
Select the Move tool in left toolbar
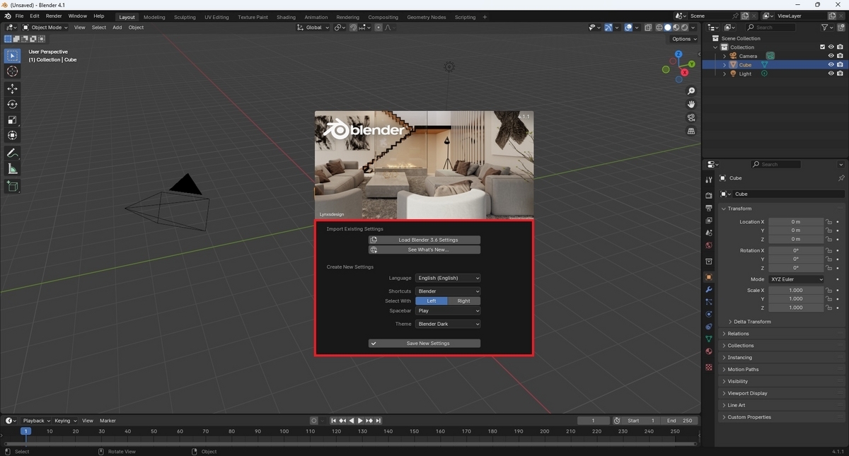point(12,88)
